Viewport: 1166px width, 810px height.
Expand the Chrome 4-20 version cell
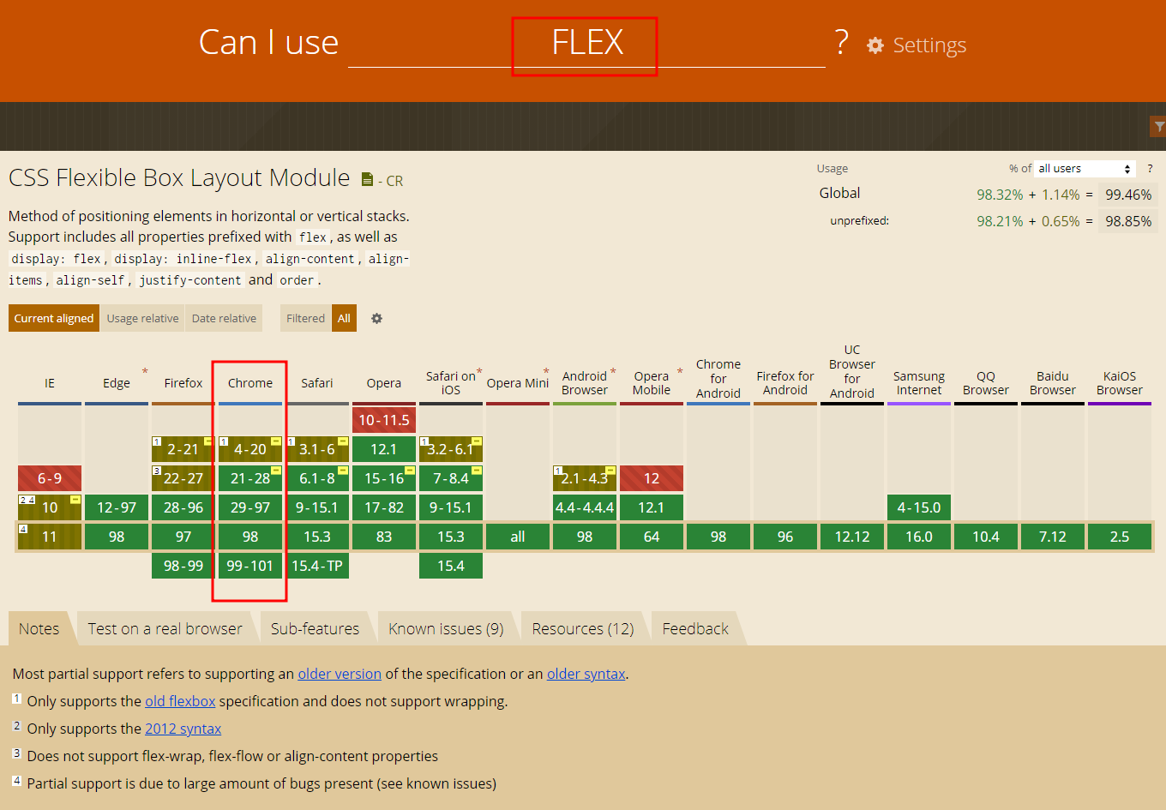coord(250,449)
